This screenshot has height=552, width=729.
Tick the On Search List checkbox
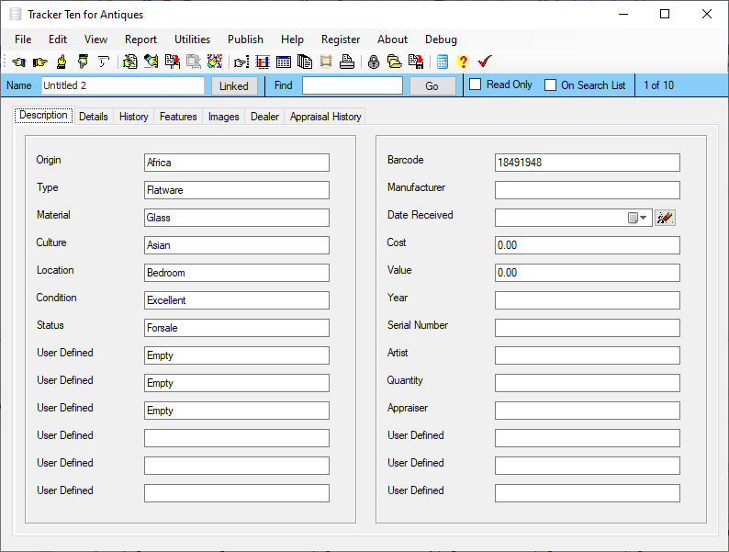click(551, 85)
